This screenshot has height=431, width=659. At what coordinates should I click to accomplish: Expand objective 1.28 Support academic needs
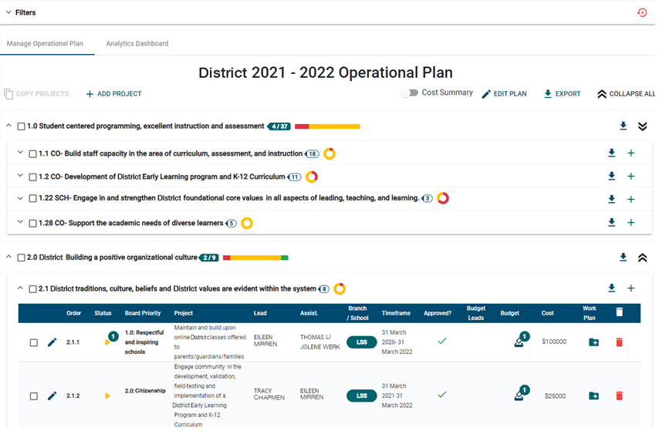(x=20, y=223)
